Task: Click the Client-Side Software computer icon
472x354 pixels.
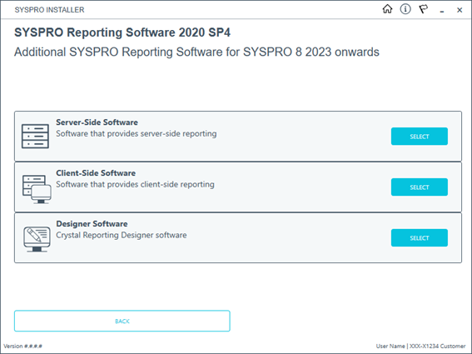Action: (37, 190)
